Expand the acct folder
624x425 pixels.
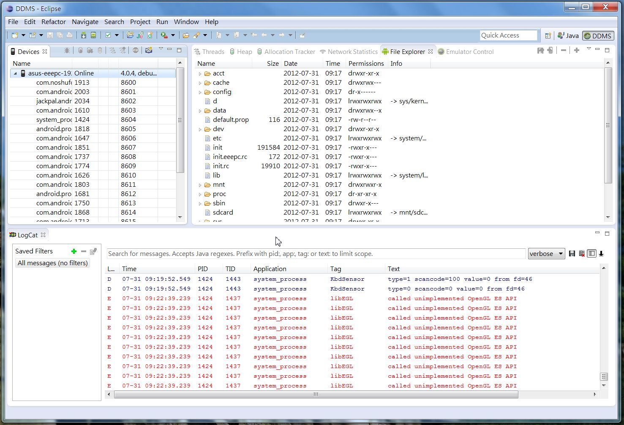(x=200, y=74)
